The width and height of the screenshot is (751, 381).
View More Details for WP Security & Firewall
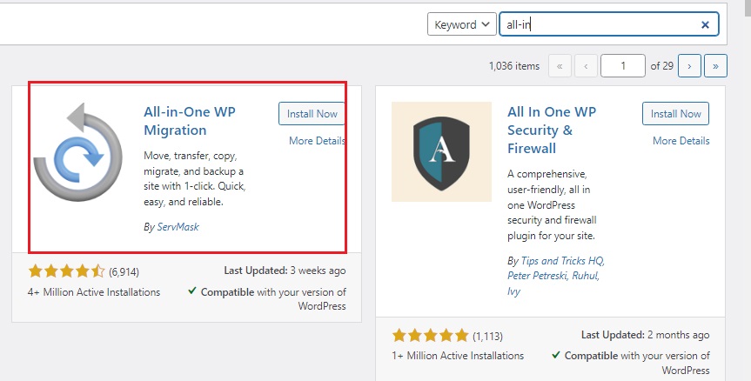pos(681,141)
